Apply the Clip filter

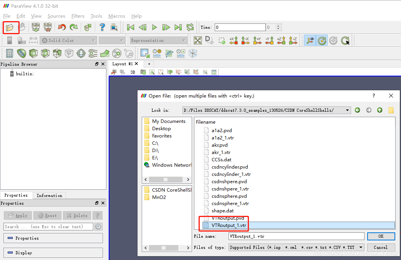click(33, 53)
